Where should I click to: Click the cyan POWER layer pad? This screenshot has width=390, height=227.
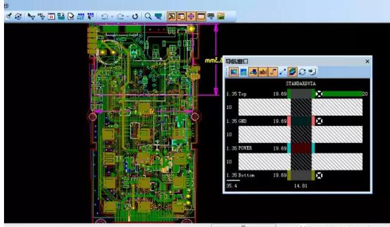click(x=289, y=148)
